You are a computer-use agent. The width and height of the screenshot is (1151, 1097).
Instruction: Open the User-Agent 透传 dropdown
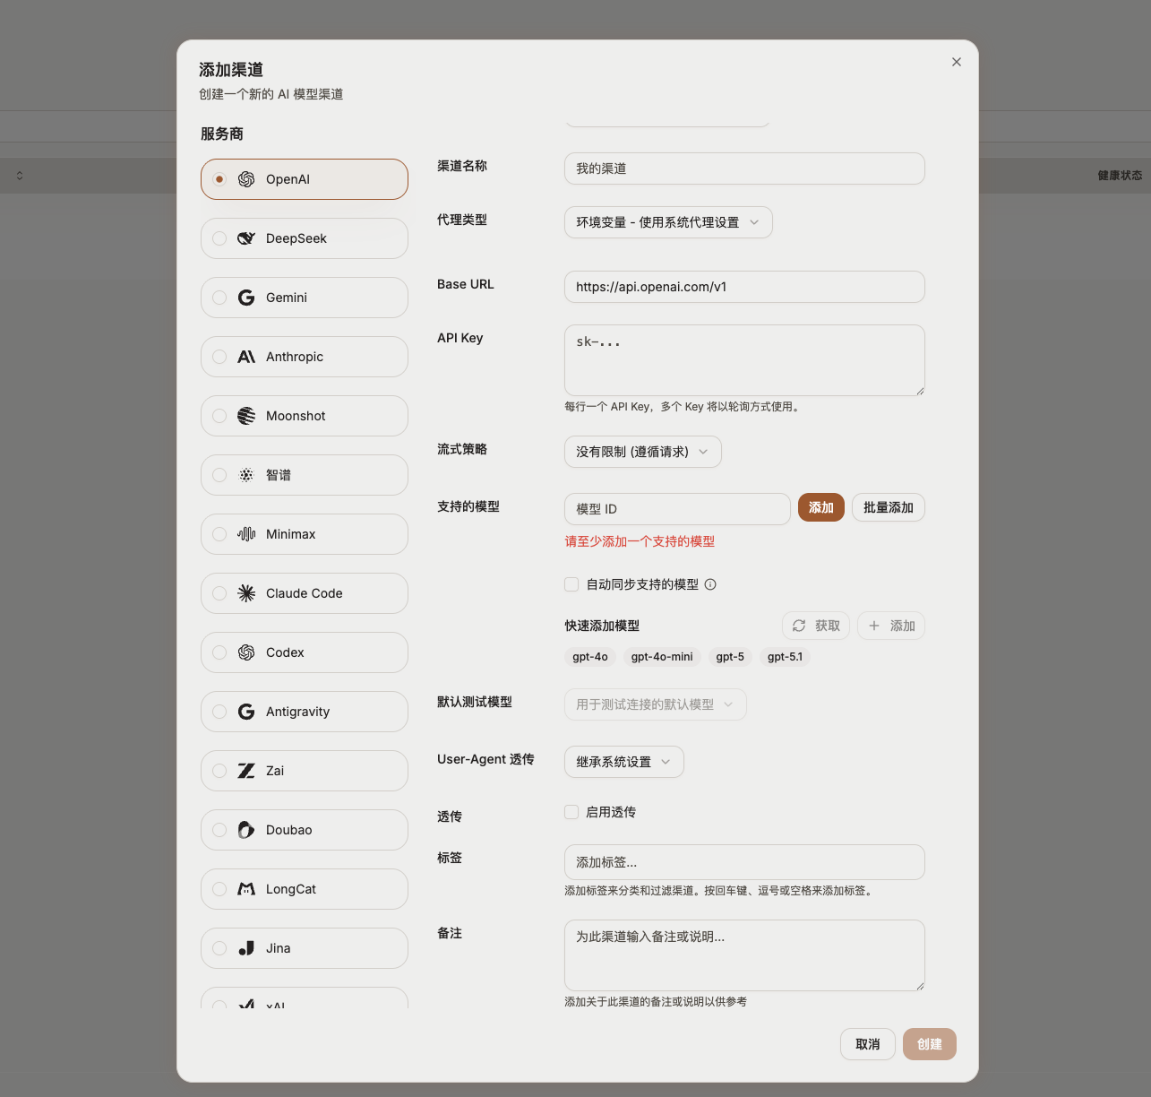624,762
